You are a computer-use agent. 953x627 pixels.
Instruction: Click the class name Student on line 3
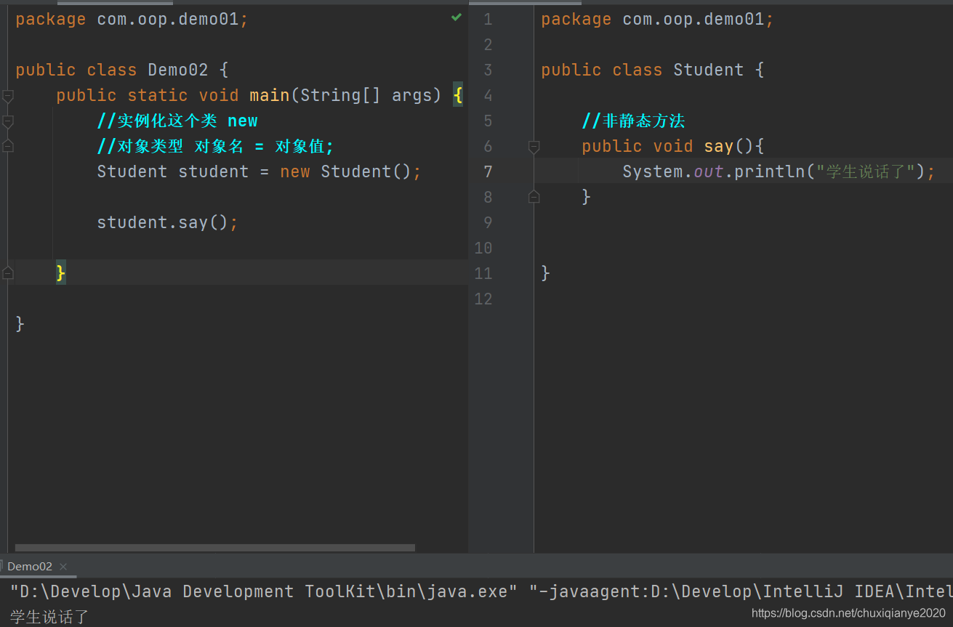point(709,70)
